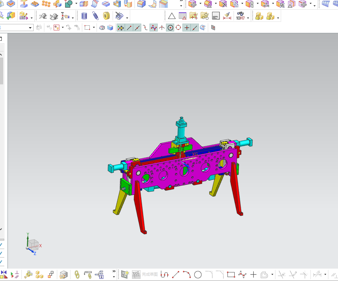Select the Profile sketch curve tool
This screenshot has height=281, width=338.
coord(165,275)
